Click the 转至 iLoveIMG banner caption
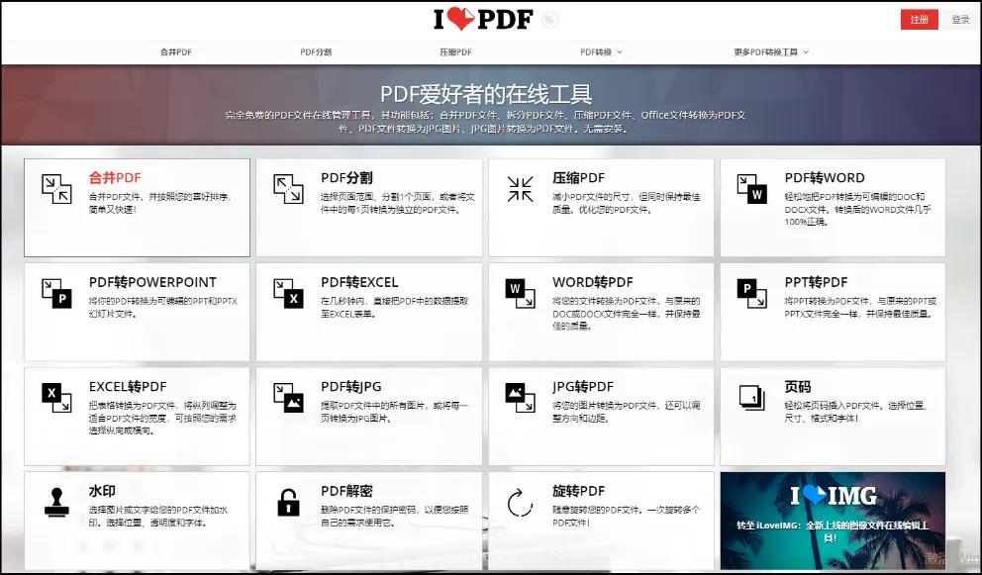 click(833, 531)
